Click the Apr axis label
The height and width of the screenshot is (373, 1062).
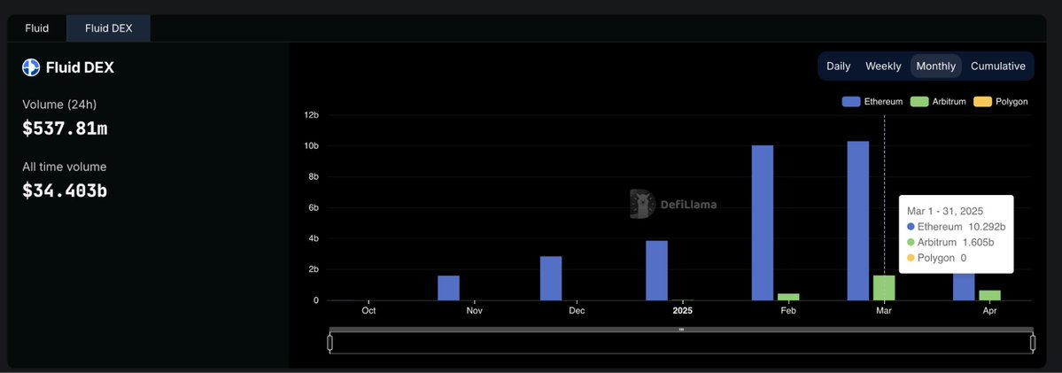pyautogui.click(x=989, y=311)
